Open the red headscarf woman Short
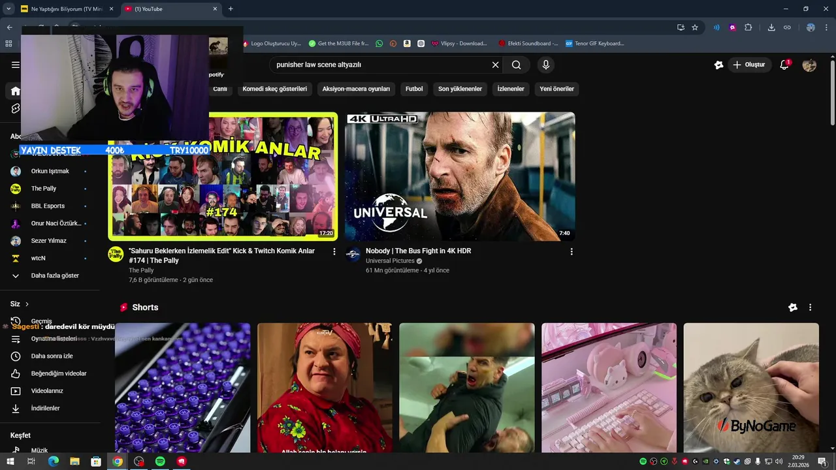The image size is (836, 470). point(325,388)
